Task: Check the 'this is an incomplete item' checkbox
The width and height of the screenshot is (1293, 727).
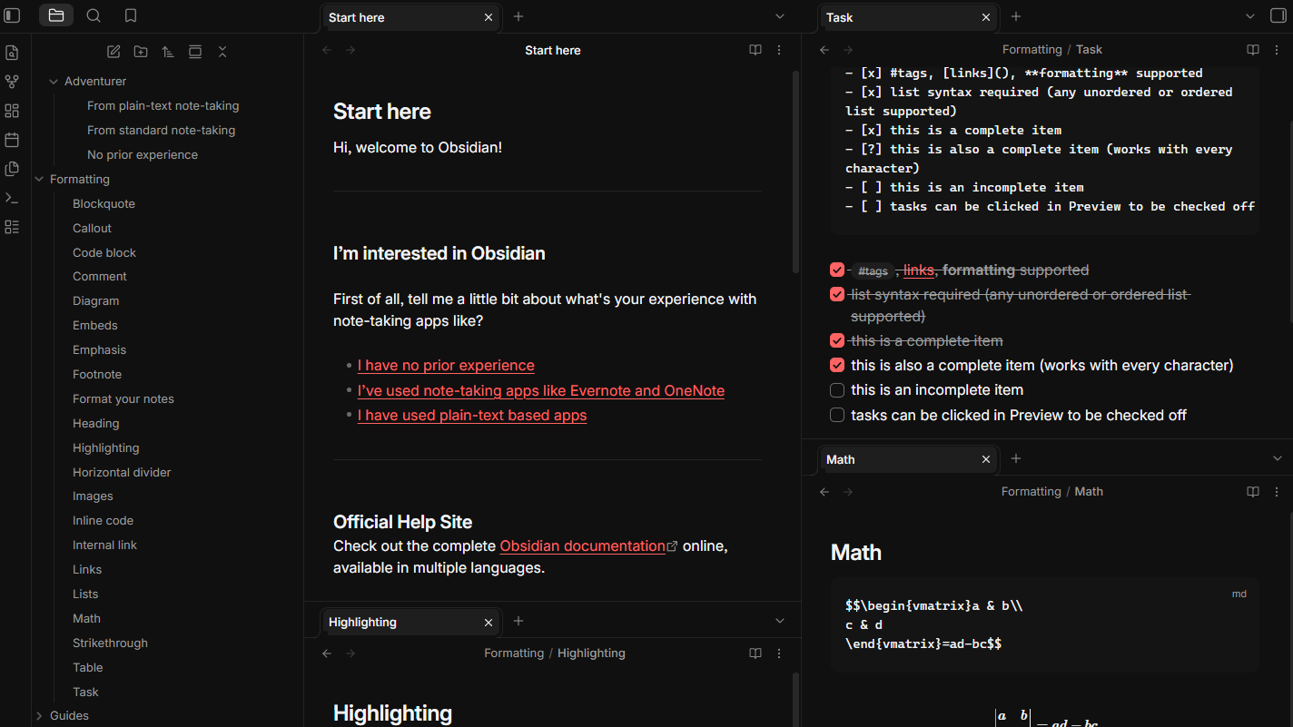Action: pyautogui.click(x=837, y=390)
